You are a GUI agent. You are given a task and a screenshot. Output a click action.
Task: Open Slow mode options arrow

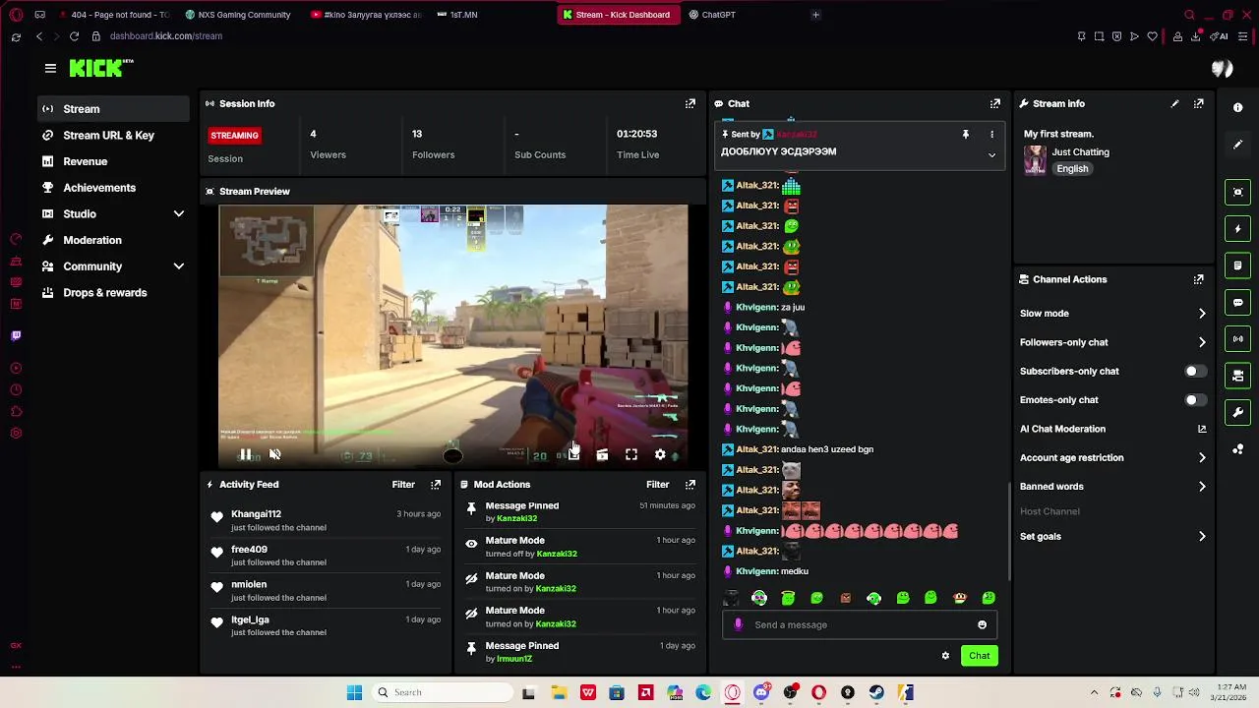tap(1202, 314)
